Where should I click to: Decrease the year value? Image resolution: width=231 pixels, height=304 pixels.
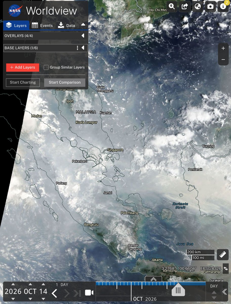pyautogui.click(x=13, y=299)
